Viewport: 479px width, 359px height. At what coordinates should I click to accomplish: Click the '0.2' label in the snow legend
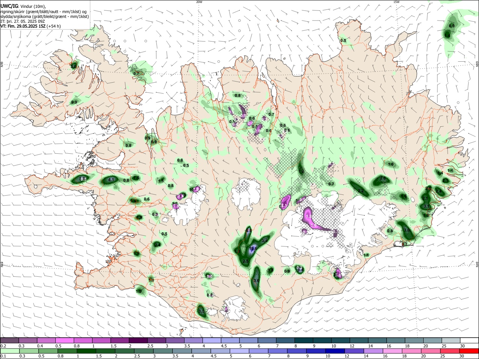(x=3, y=346)
